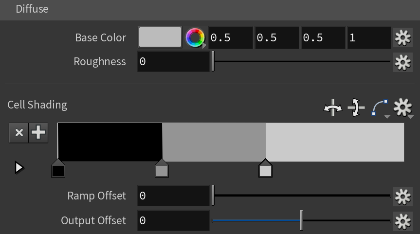Select the mid-gray ramp color marker
Viewport: 420px width, 234px height.
[x=162, y=168]
